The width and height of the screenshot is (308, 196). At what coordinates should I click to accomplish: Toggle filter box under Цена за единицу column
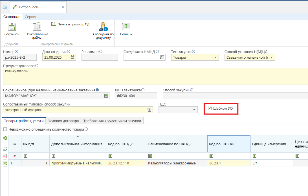pyautogui.click(x=297, y=156)
